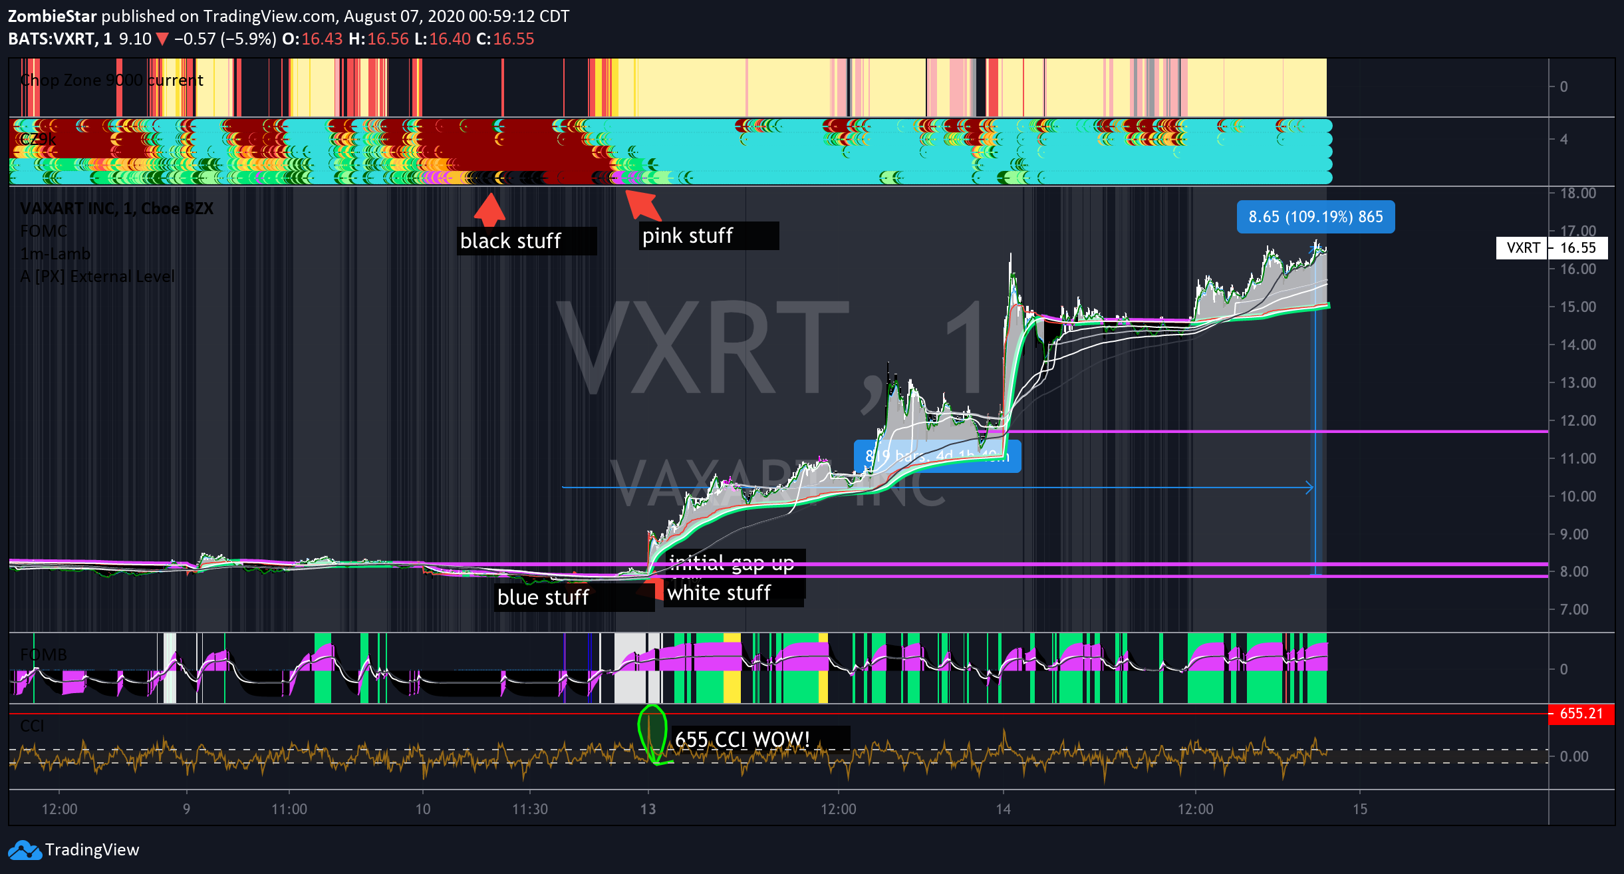Select the 8.65 (109.19%) 865 measurement label
Image resolution: width=1624 pixels, height=874 pixels.
pyautogui.click(x=1315, y=217)
